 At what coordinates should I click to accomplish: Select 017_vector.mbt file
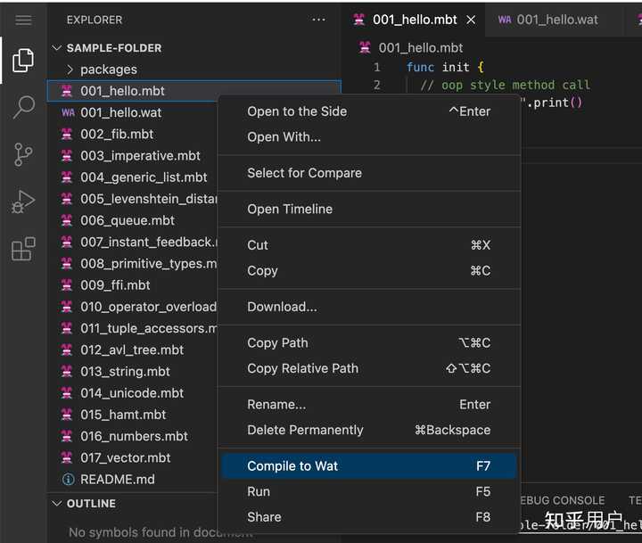click(x=125, y=458)
